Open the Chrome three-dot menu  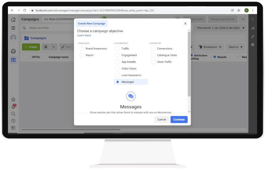[x=253, y=10]
